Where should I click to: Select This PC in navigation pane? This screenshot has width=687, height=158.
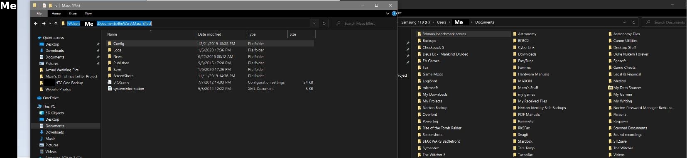tap(49, 107)
